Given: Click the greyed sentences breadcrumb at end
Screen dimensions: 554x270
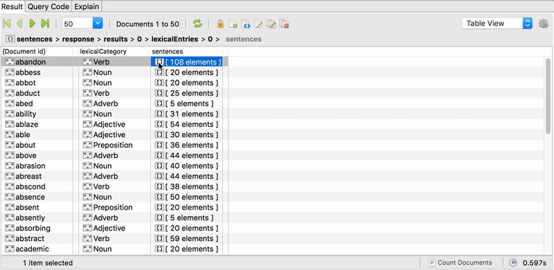Looking at the screenshot, I should click(x=244, y=39).
